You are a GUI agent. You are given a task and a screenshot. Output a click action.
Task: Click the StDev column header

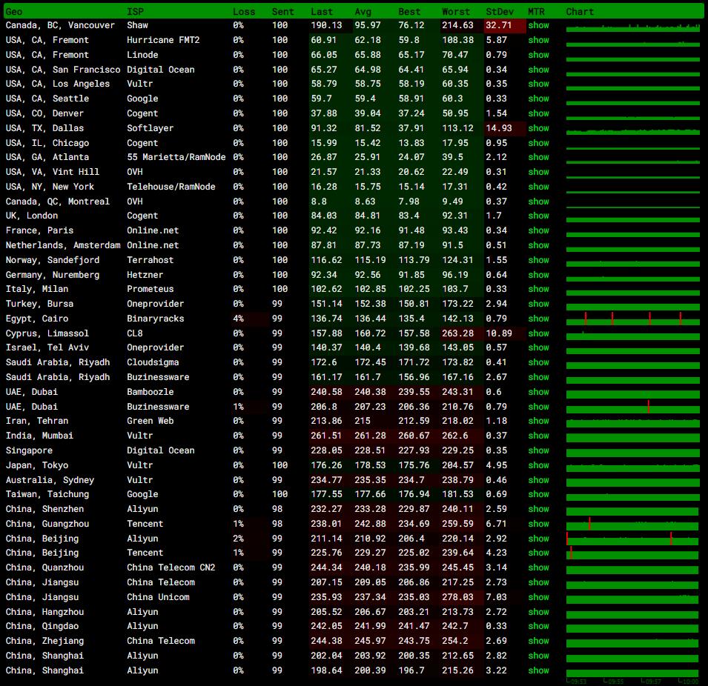[x=500, y=12]
